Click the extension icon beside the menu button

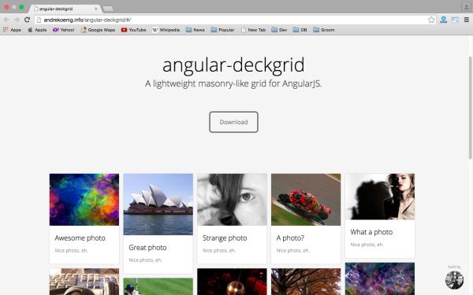point(455,20)
